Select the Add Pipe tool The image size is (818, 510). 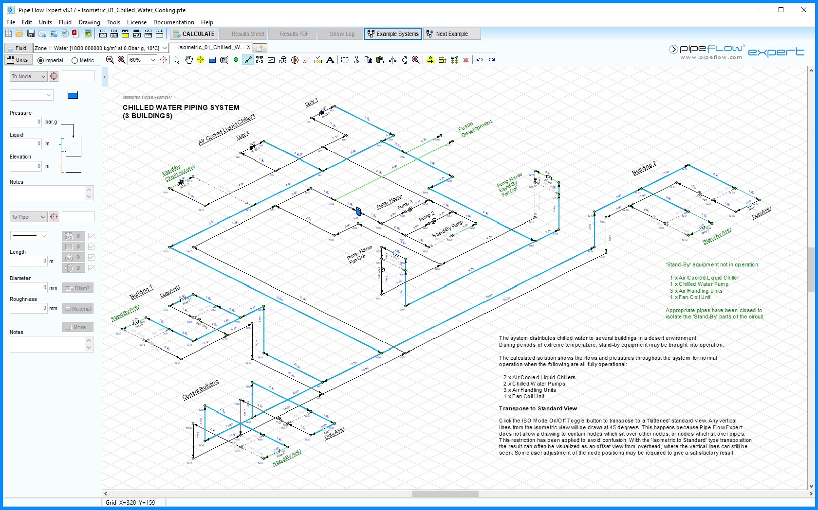point(248,60)
